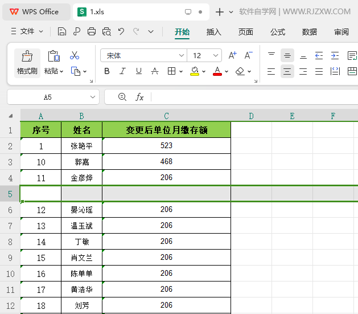Click the Borders grid icon
This screenshot has width=358, height=314.
pos(171,71)
